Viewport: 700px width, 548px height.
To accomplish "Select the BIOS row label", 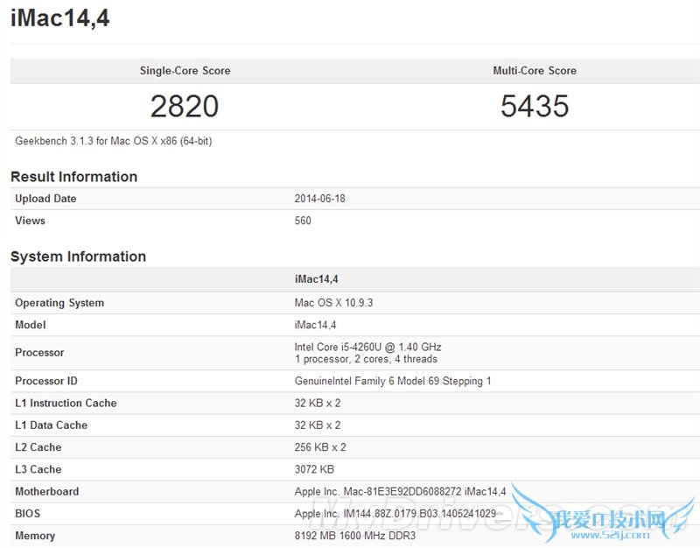I will [28, 514].
